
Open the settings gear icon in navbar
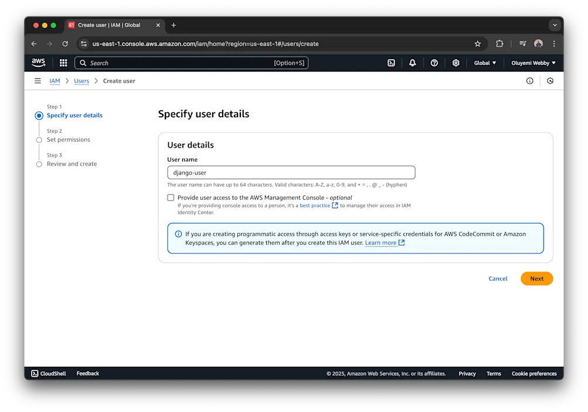[456, 63]
